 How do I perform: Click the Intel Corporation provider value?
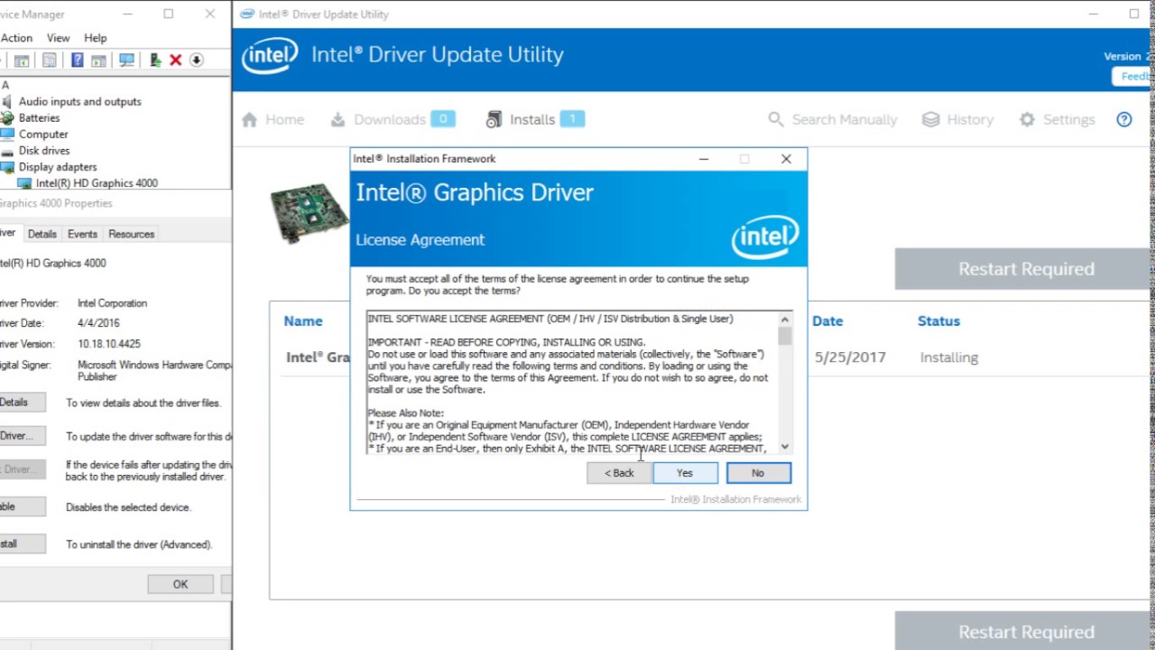[112, 303]
